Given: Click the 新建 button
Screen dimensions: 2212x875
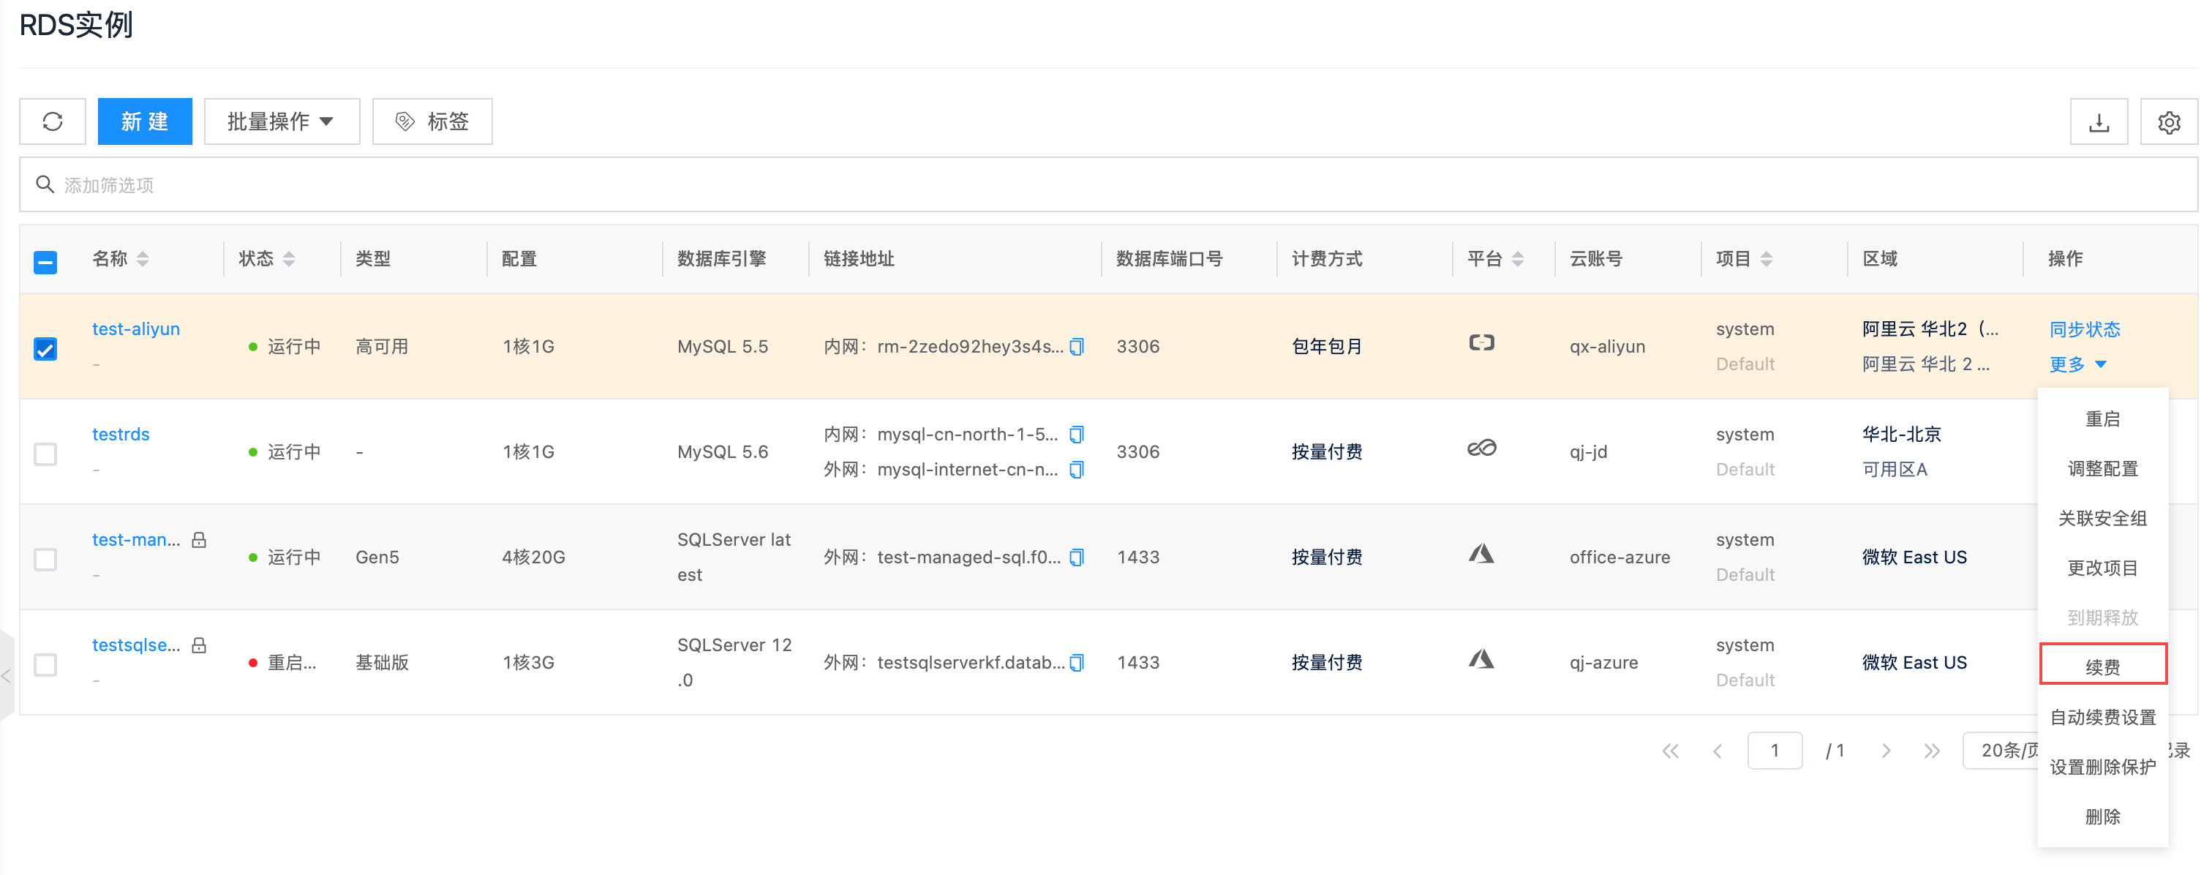Looking at the screenshot, I should pos(144,121).
